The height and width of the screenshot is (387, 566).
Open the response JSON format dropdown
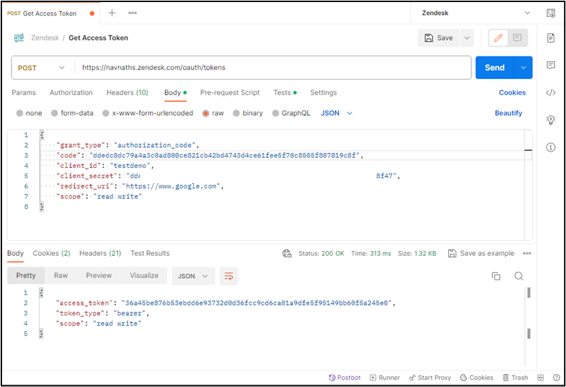(193, 275)
